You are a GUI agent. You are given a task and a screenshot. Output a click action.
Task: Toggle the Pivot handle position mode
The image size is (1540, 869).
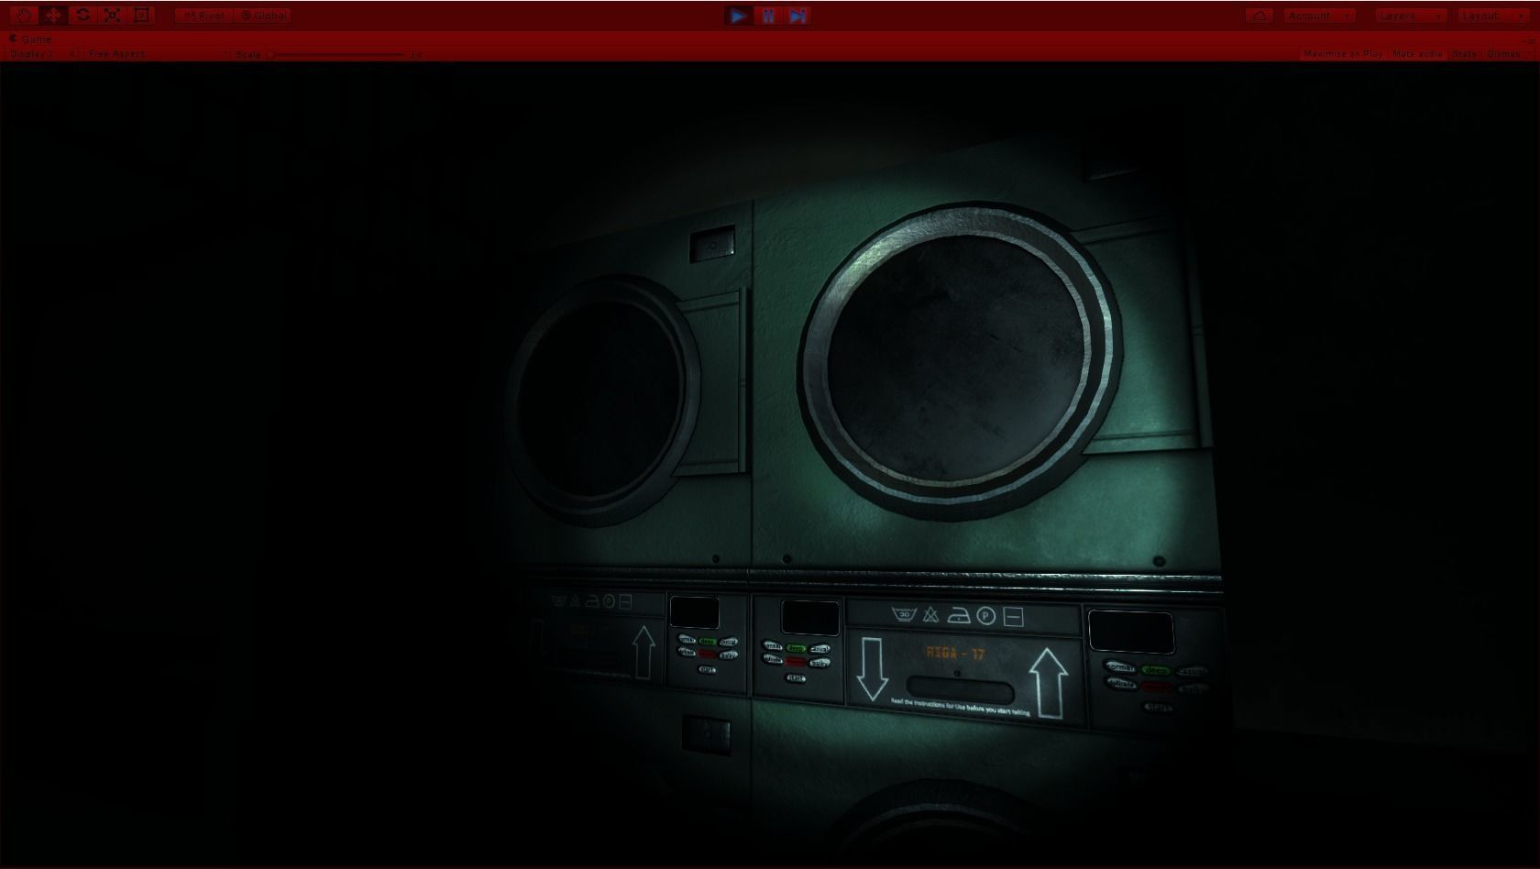(204, 16)
